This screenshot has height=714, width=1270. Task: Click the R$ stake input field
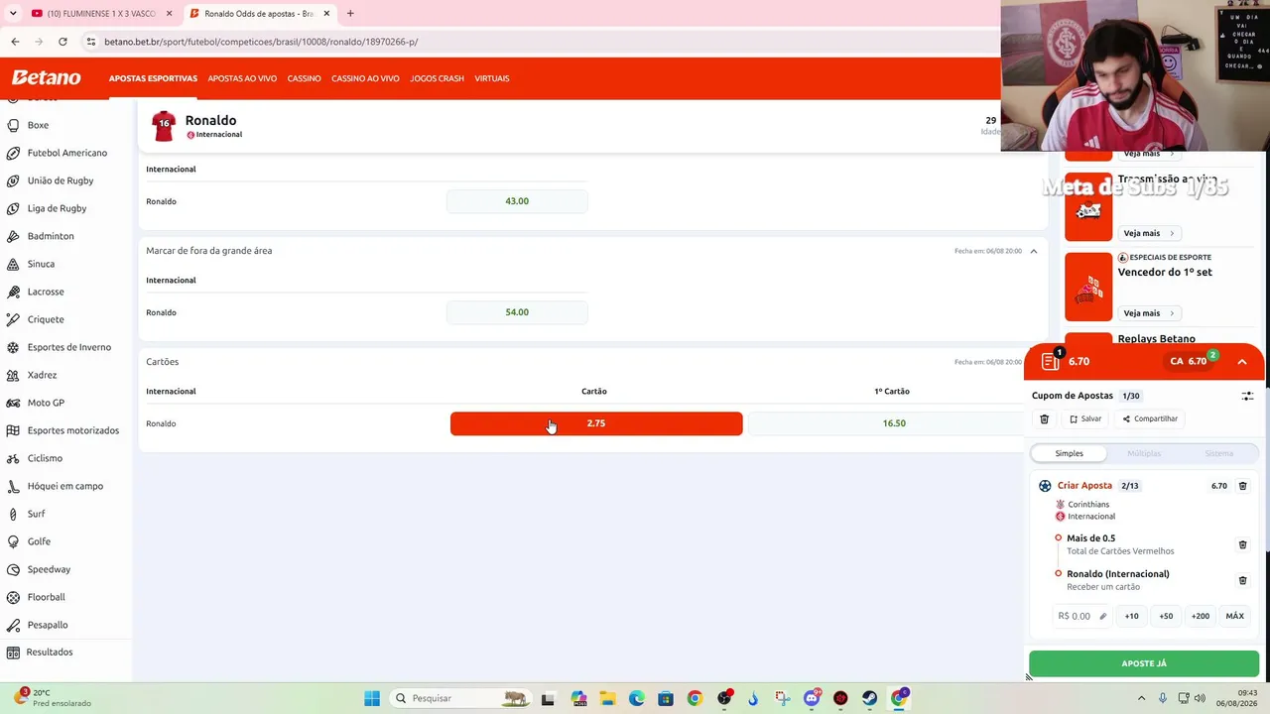pos(1082,616)
